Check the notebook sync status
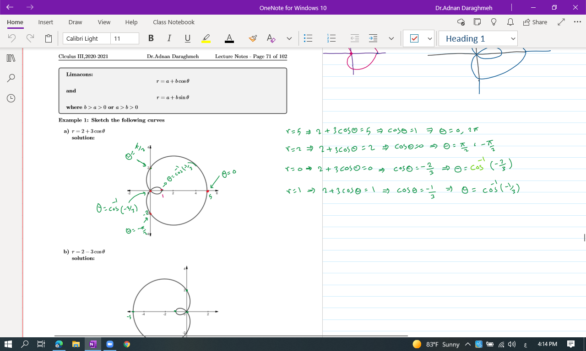Viewport: 586px width, 351px height. click(x=461, y=22)
